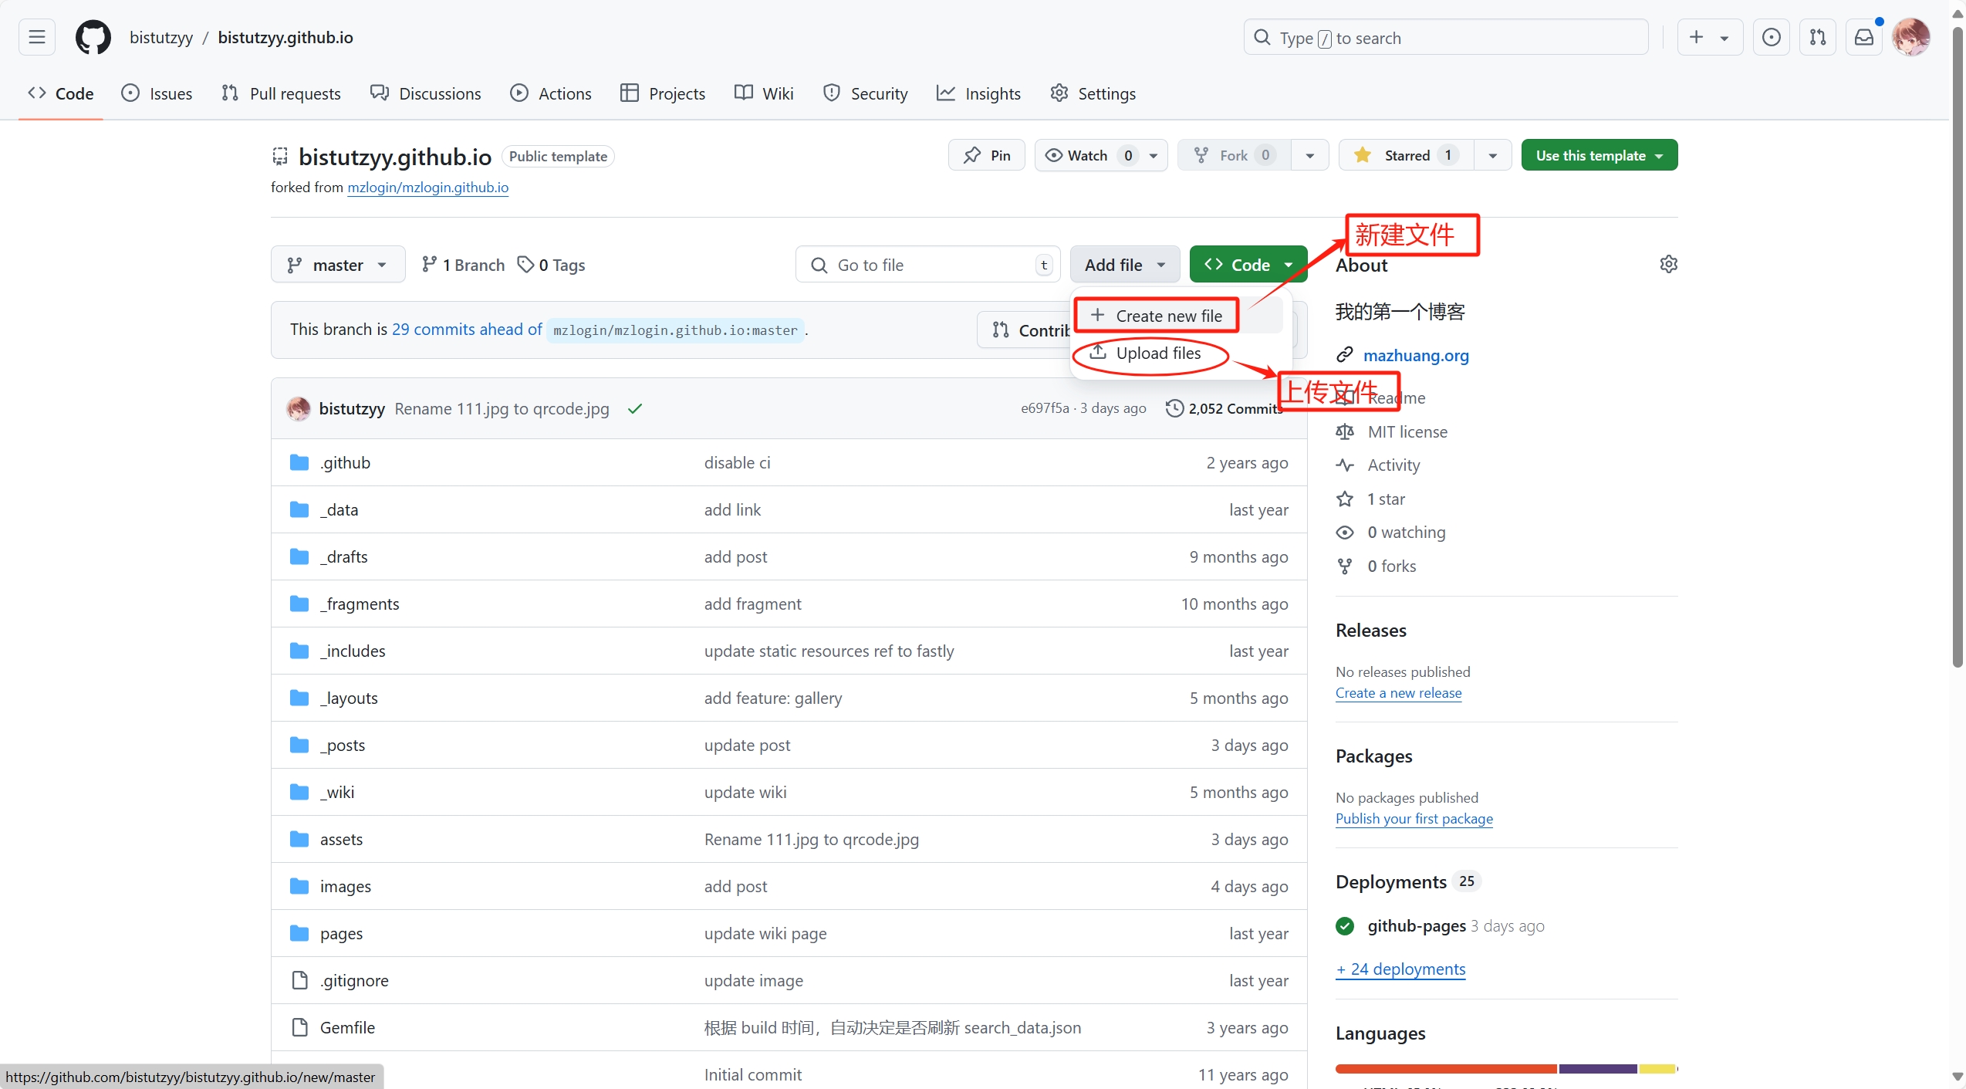Image resolution: width=1966 pixels, height=1089 pixels.
Task: Open the create new caret dropdown in header
Action: pos(1724,37)
